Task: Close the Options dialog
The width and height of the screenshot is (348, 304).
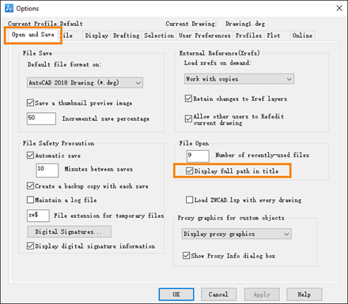Action: [339, 8]
